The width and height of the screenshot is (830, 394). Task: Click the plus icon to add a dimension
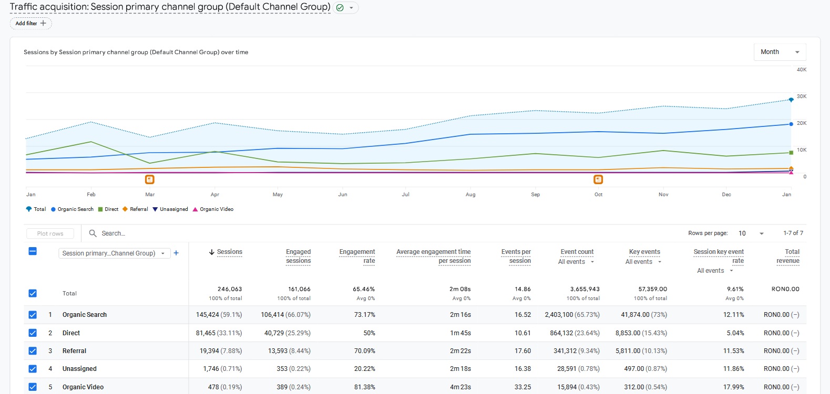176,253
